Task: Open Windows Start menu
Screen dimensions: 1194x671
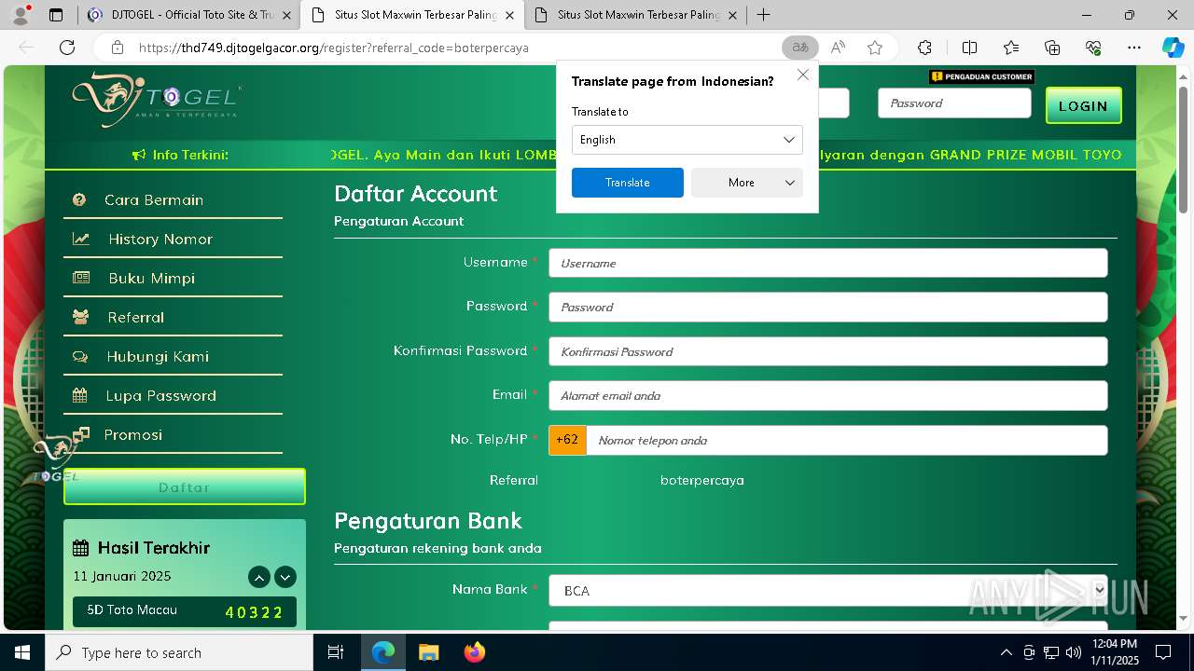Action: [21, 652]
